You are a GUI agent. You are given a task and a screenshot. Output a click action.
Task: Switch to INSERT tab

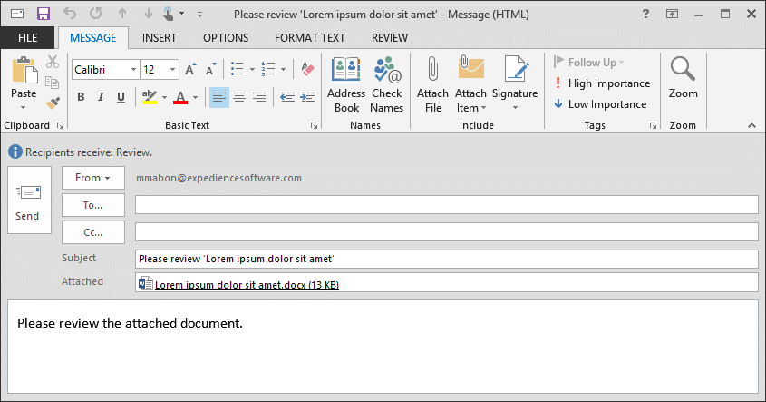coord(160,37)
